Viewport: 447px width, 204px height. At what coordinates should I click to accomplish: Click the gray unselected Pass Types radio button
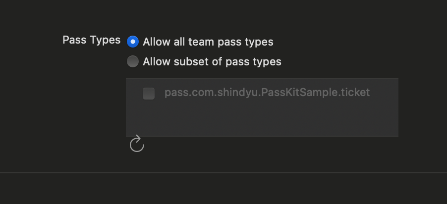pos(133,61)
